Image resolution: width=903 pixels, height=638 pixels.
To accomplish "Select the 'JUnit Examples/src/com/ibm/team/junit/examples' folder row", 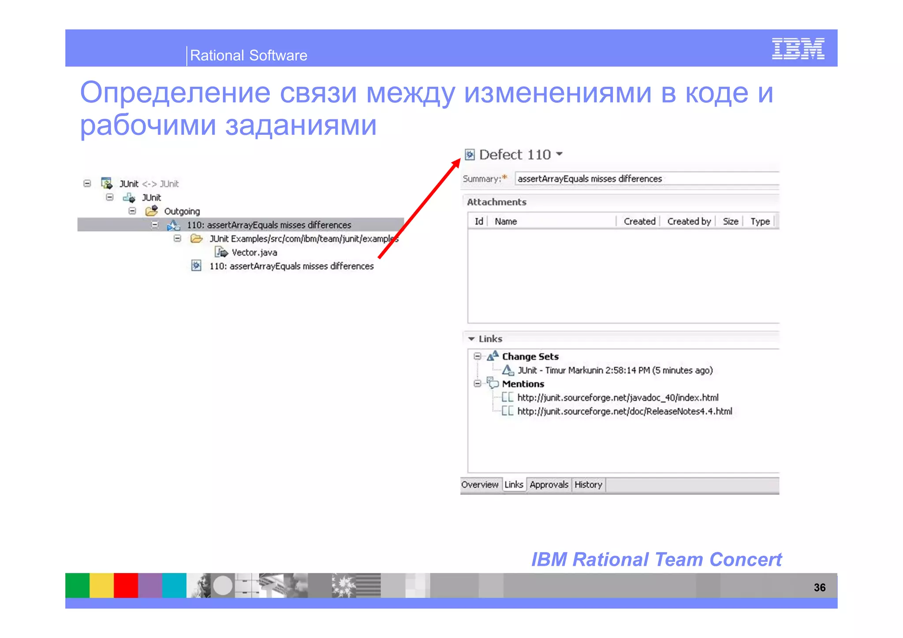I will pyautogui.click(x=304, y=239).
